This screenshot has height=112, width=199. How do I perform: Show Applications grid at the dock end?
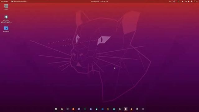(143, 109)
